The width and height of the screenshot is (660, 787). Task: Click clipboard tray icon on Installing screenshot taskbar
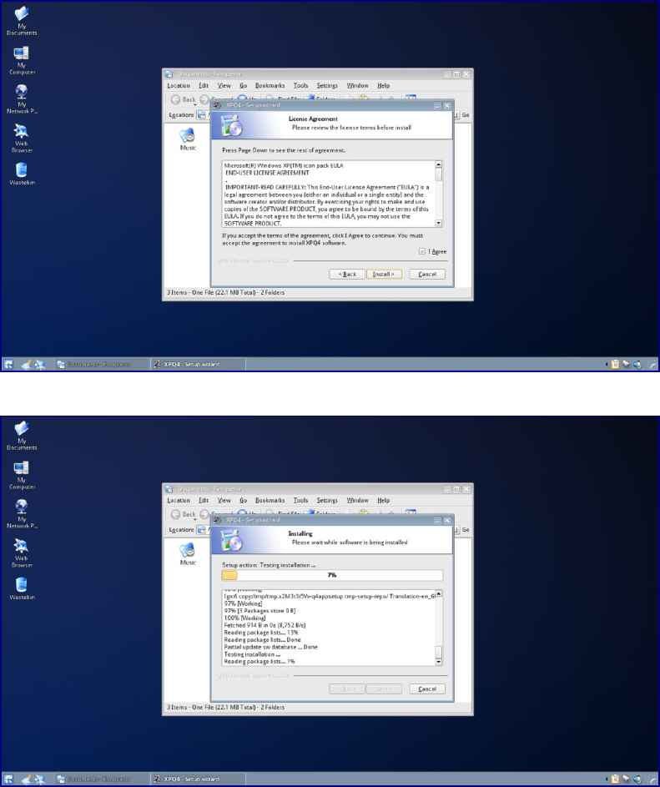(615, 779)
